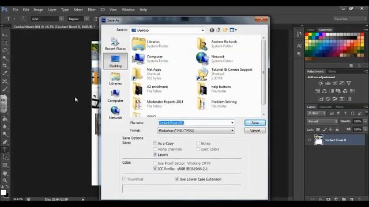Click the foreground color white swatch

[x=3, y=192]
